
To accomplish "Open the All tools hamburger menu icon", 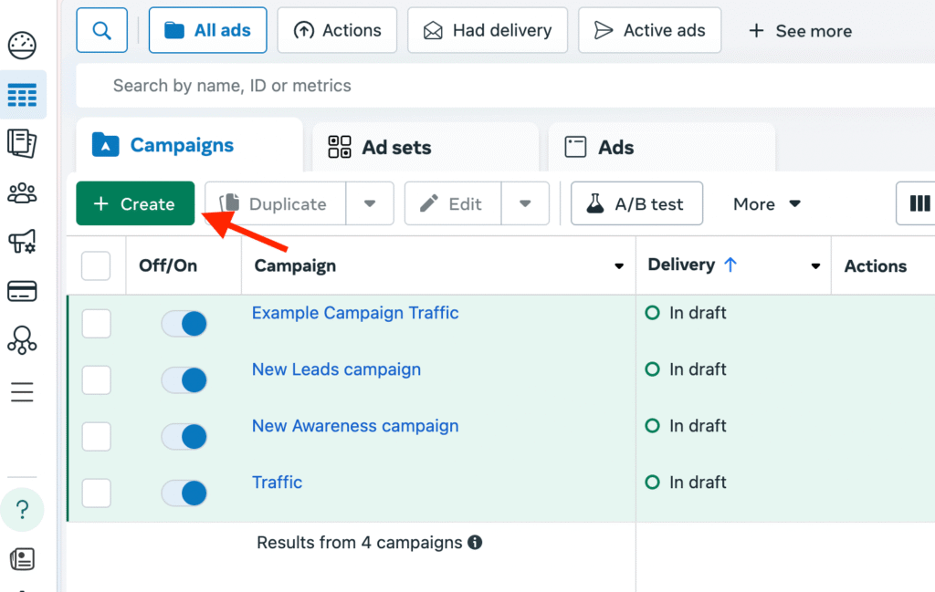I will [22, 392].
